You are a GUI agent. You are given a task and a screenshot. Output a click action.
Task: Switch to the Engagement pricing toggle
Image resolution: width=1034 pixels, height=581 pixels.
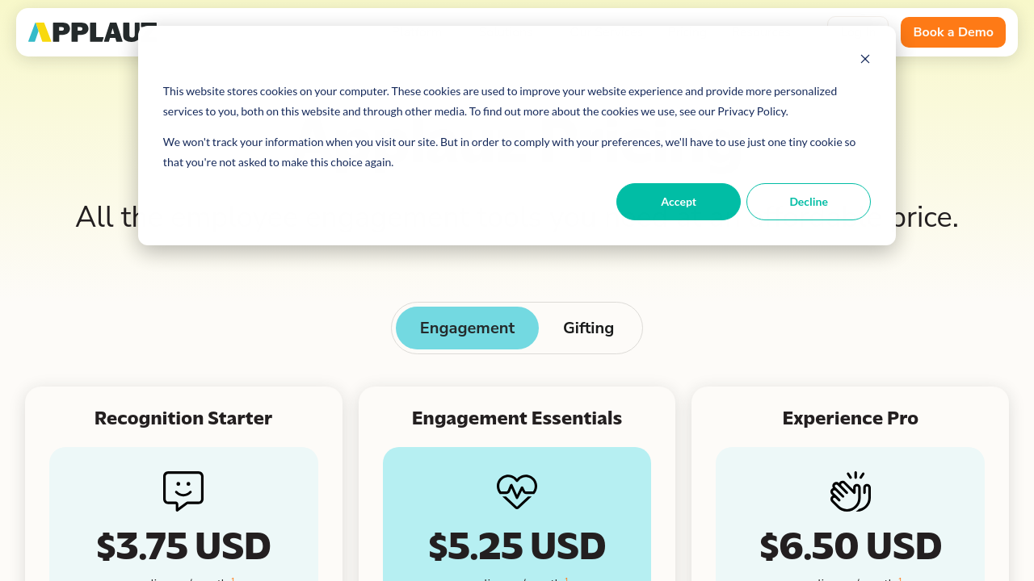[x=467, y=328]
